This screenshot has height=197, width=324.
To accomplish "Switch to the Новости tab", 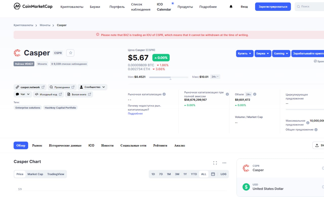I will click(107, 145).
